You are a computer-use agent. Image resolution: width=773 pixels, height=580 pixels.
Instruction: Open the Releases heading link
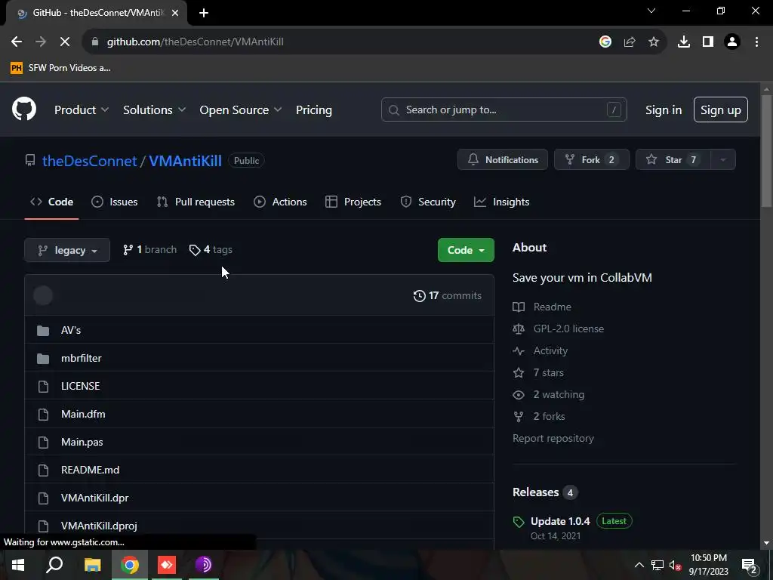(545, 492)
